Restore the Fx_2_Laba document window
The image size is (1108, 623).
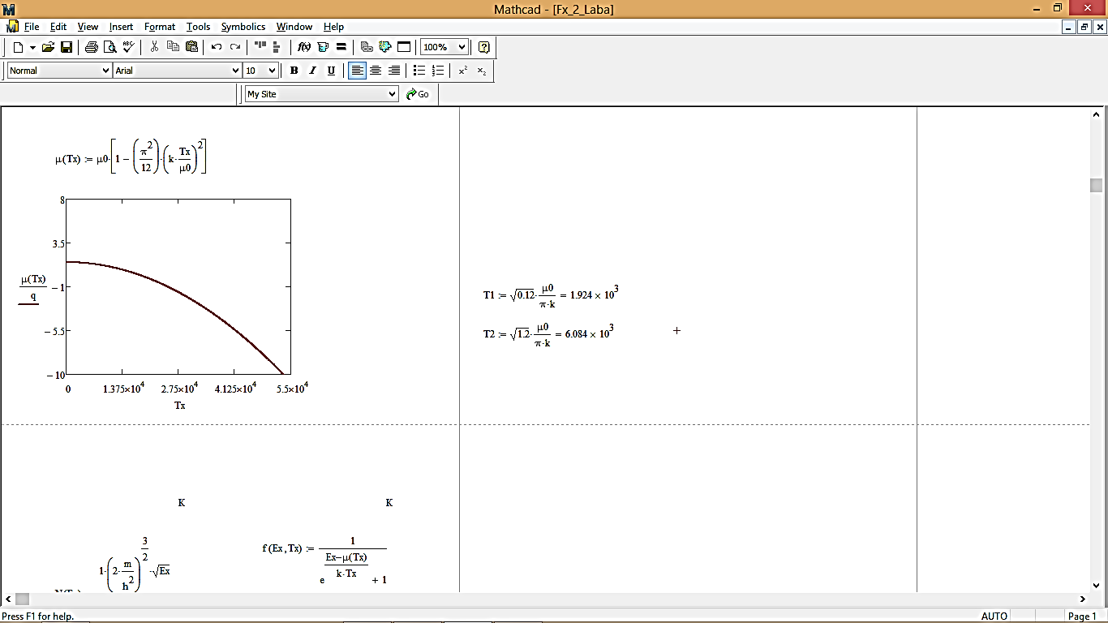(x=1084, y=27)
